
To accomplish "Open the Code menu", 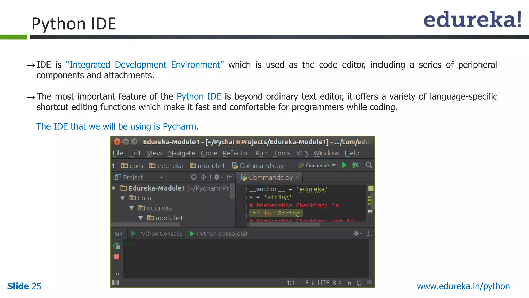I will click(x=209, y=153).
